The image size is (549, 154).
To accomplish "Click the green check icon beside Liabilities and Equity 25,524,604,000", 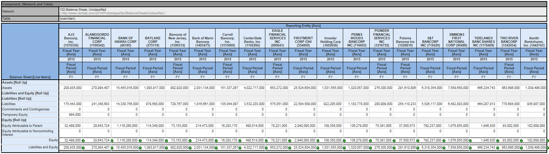I will coord(318,147).
